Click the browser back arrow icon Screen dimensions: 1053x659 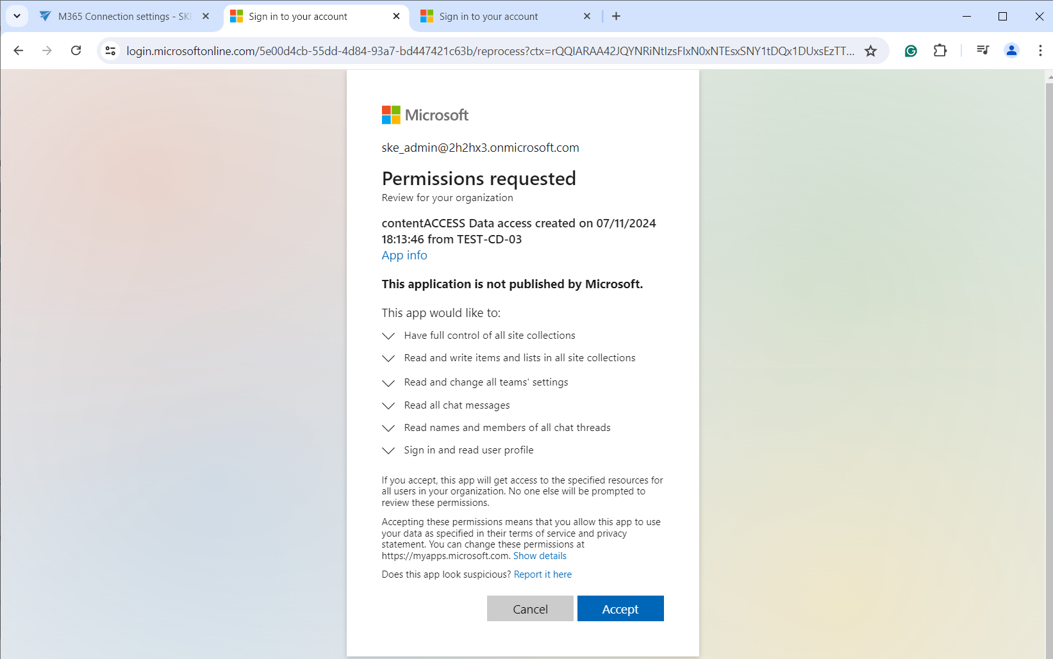point(19,51)
